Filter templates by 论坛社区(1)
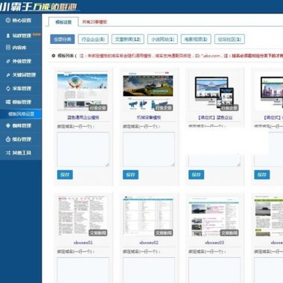This screenshot has height=283, width=283. (x=229, y=39)
